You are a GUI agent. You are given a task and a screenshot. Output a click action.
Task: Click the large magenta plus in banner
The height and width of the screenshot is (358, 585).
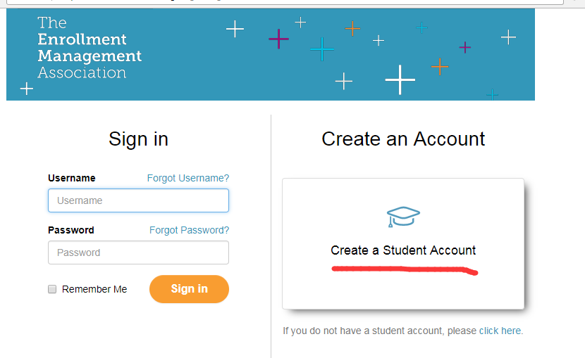(x=278, y=39)
